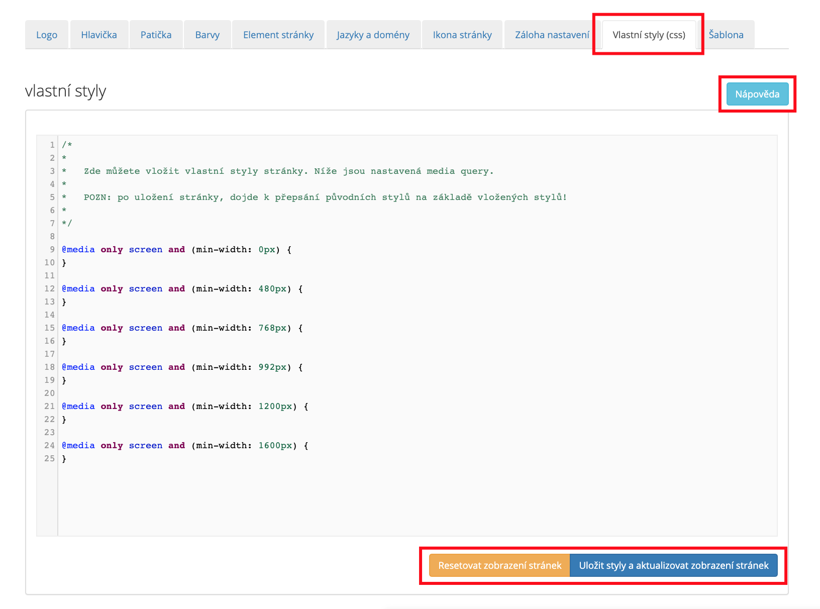Click in the empty area of the CSS editor

417,500
